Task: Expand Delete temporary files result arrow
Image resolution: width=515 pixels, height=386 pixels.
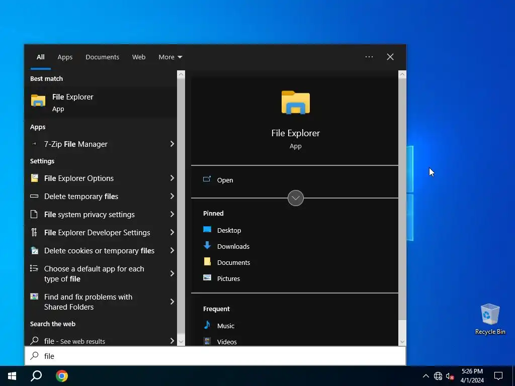Action: click(172, 196)
